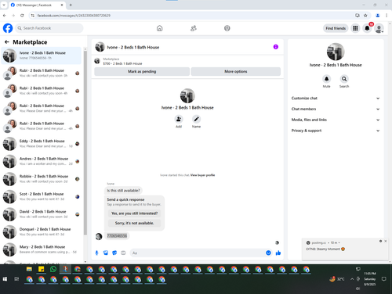Go to Facebook Home tab
Image resolution: width=392 pixels, height=294 pixels.
159,28
